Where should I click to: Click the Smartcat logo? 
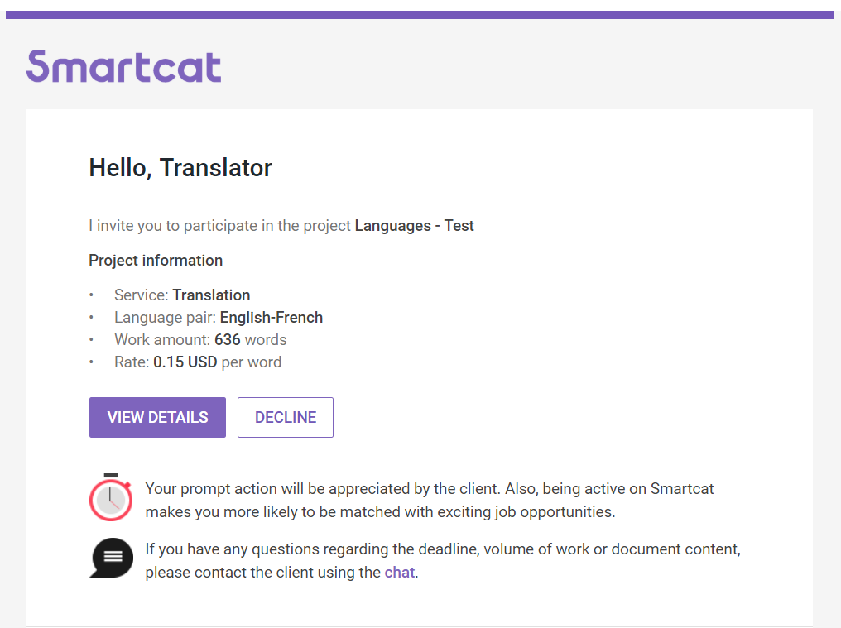(x=124, y=66)
